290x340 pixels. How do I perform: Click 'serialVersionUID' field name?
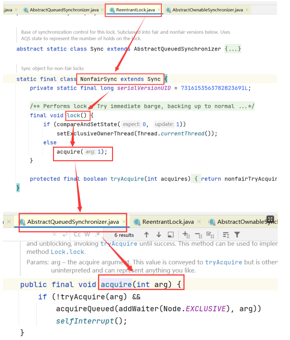tap(144, 88)
